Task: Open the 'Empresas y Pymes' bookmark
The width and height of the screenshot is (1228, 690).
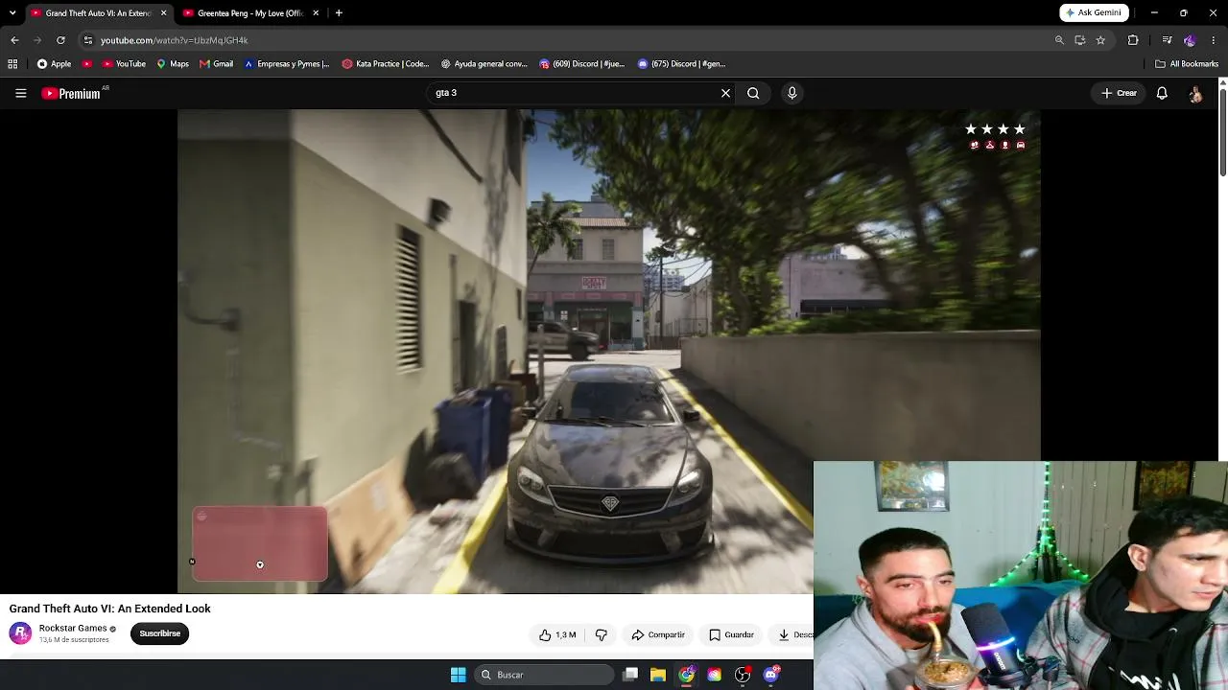Action: click(x=286, y=64)
